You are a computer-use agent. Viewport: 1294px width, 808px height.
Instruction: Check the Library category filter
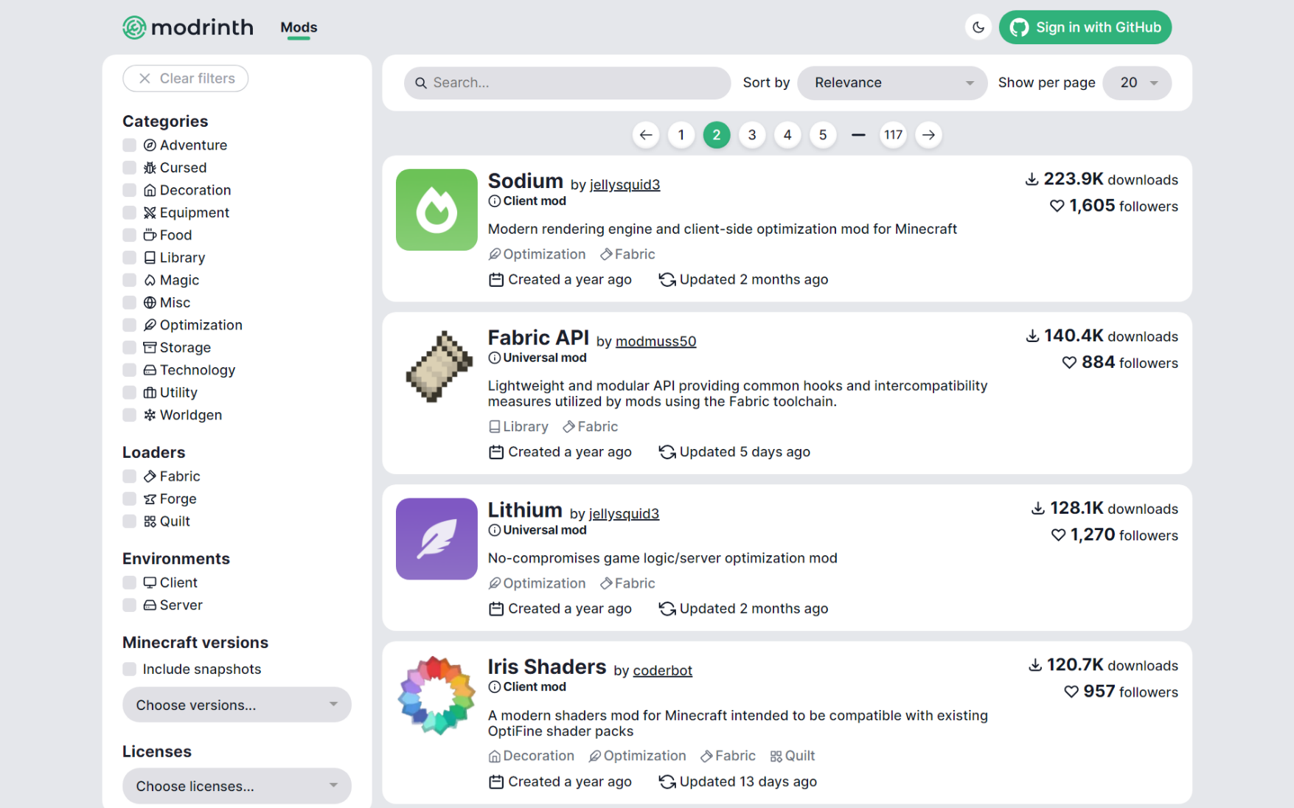coord(130,258)
